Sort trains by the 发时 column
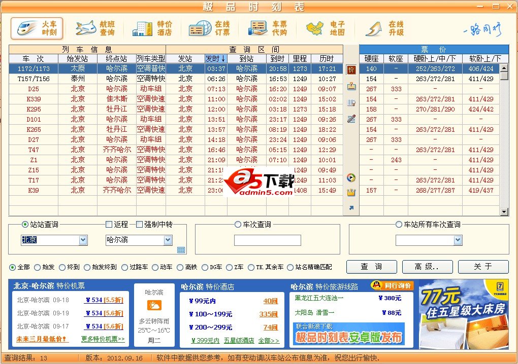Image resolution: width=518 pixels, height=364 pixels. point(215,58)
